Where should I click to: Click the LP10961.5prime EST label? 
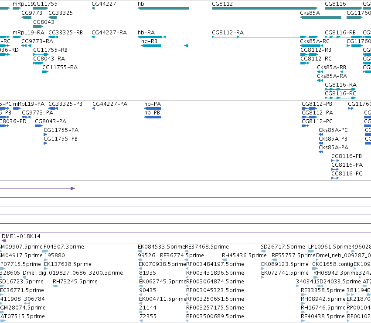330,247
